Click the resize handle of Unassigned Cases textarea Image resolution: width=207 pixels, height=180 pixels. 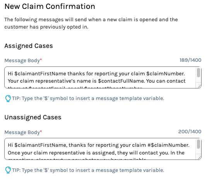pos(199,158)
